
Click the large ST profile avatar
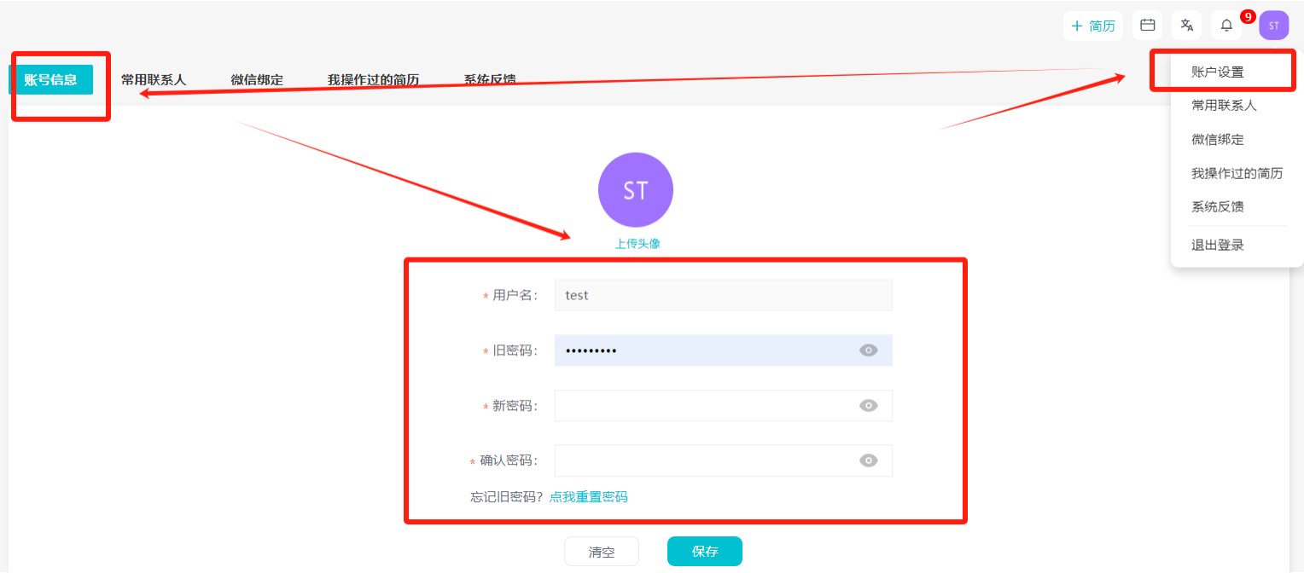636,190
